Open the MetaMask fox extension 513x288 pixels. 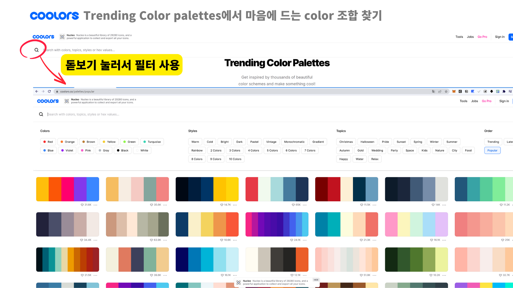click(454, 91)
